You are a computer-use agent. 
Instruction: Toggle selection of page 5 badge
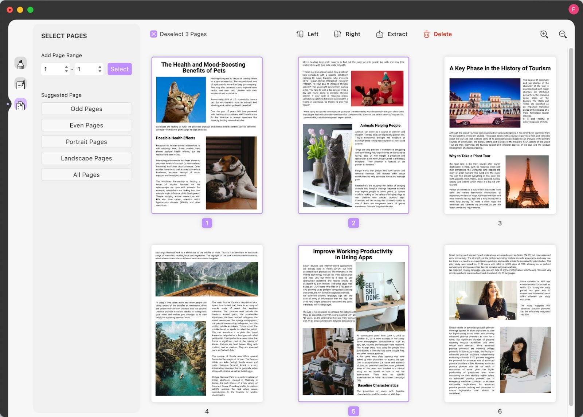coord(353,411)
